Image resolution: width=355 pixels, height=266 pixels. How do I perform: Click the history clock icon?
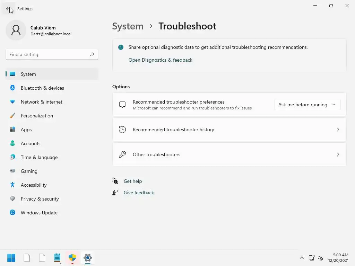122,130
